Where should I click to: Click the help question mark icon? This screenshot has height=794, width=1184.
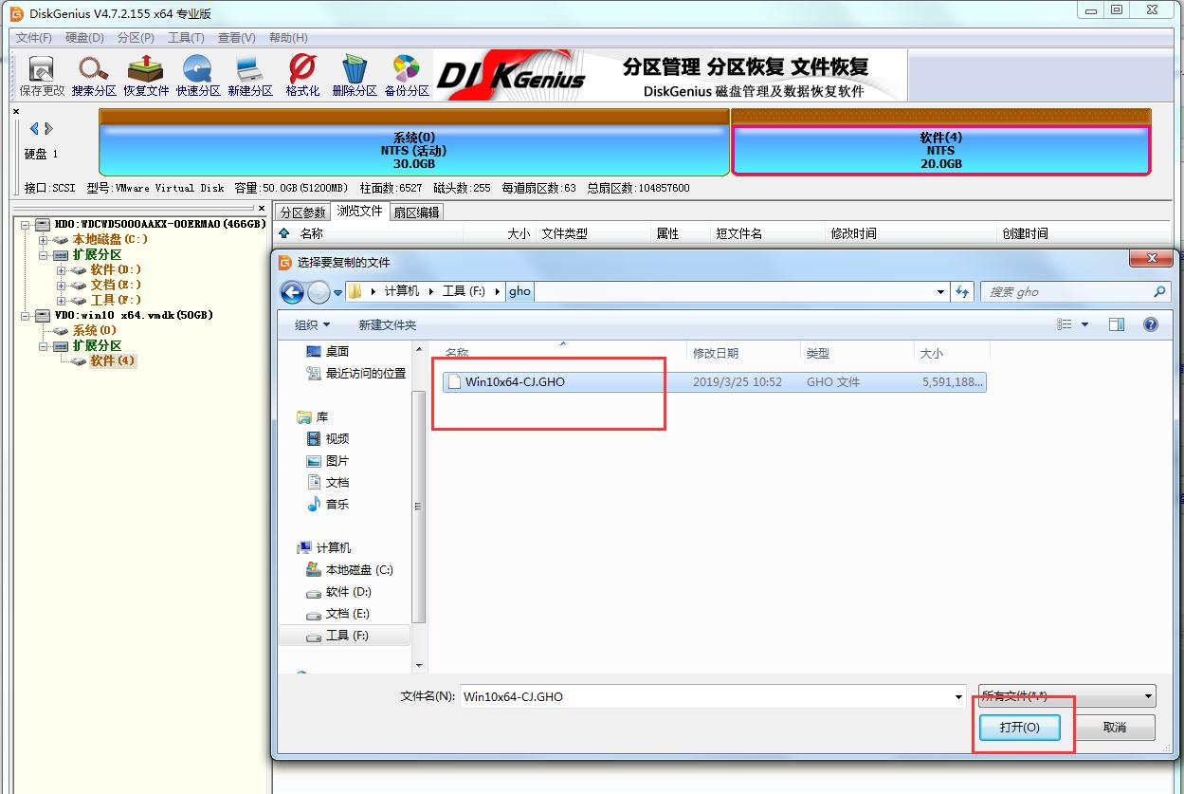1151,324
